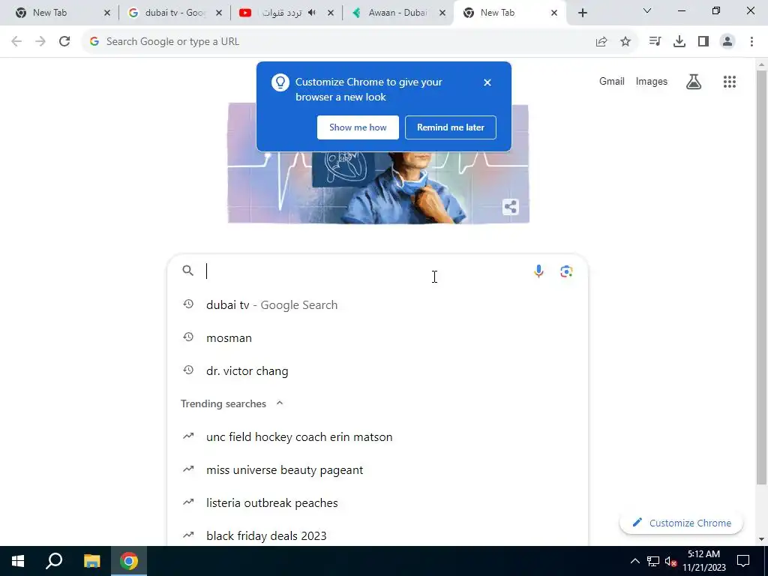This screenshot has width=768, height=576.
Task: Select unc field hockey coach erin matson
Action: tap(377, 437)
